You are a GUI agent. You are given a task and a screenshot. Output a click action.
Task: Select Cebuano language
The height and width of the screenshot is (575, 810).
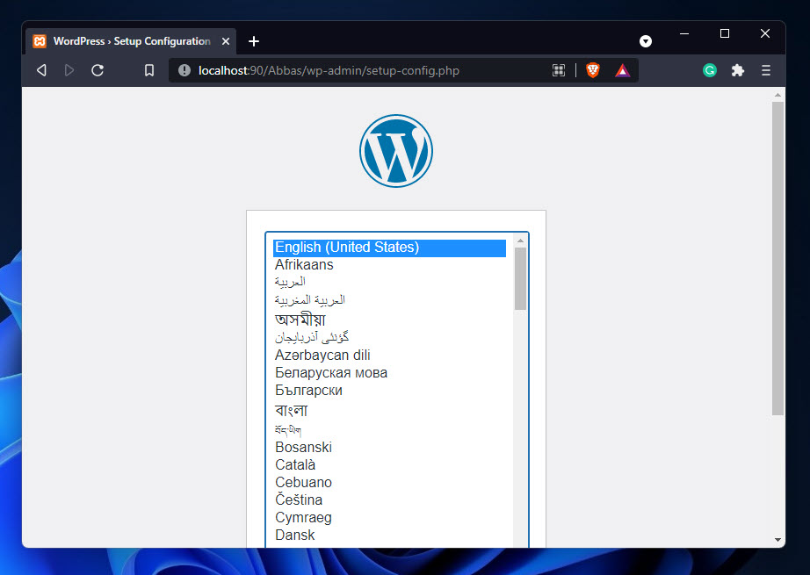coord(389,482)
